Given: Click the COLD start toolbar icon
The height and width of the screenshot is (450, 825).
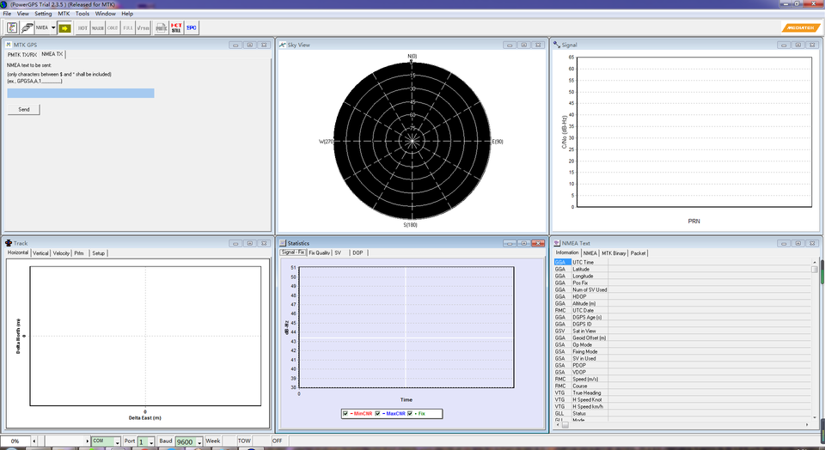Looking at the screenshot, I should click(x=113, y=27).
